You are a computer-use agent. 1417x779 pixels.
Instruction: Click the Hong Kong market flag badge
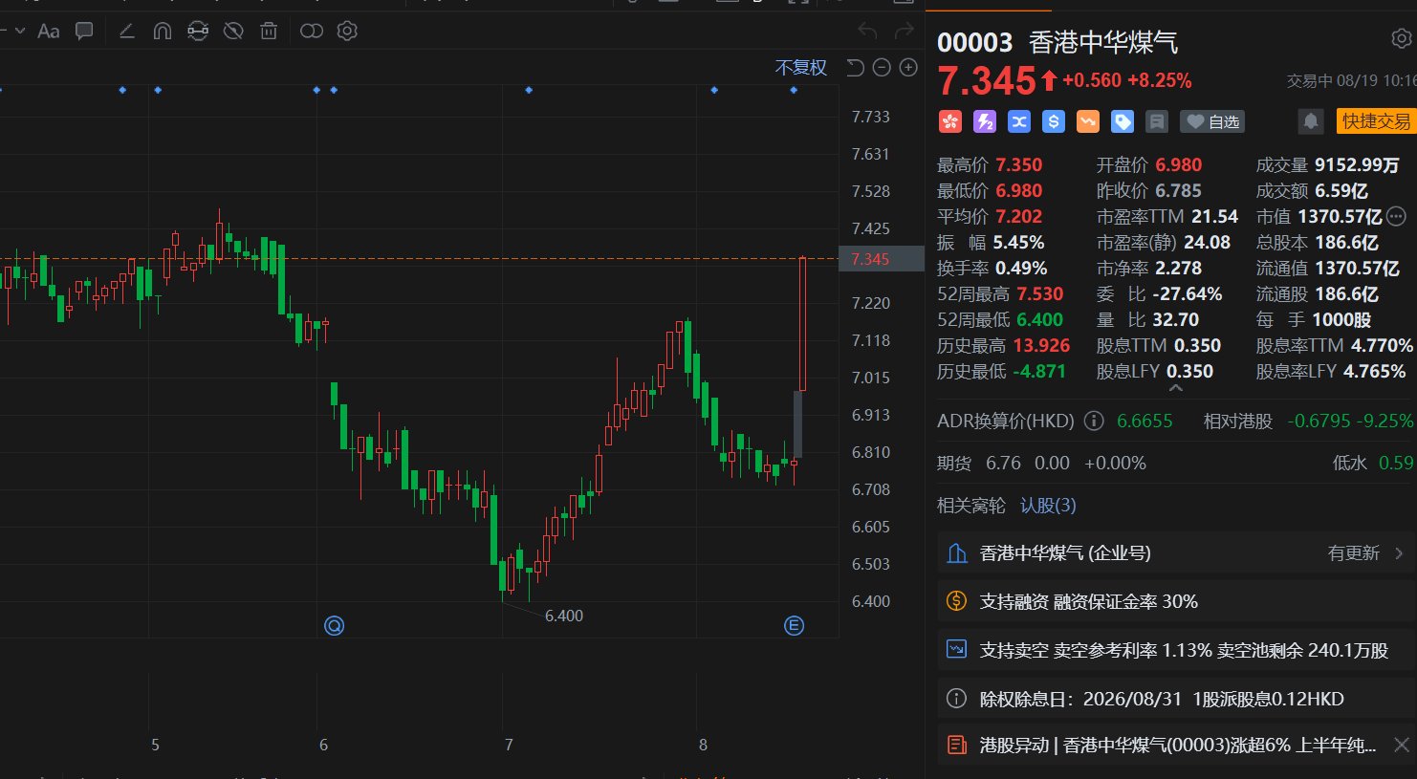tap(949, 121)
